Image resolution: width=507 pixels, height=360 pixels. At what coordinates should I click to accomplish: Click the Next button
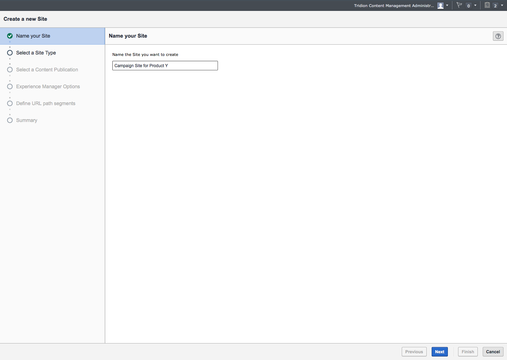tap(439, 352)
